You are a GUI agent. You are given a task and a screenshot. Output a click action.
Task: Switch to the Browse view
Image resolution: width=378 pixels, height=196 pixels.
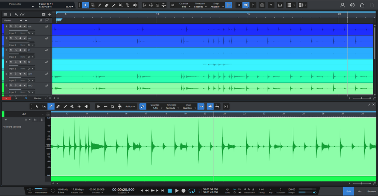pos(371,191)
